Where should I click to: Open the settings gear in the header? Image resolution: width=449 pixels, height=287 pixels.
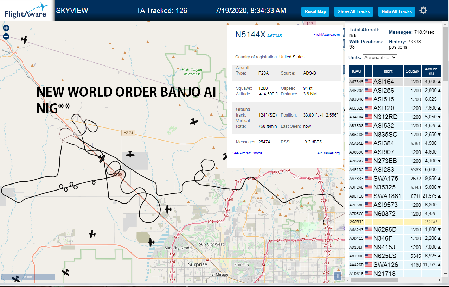tap(423, 11)
